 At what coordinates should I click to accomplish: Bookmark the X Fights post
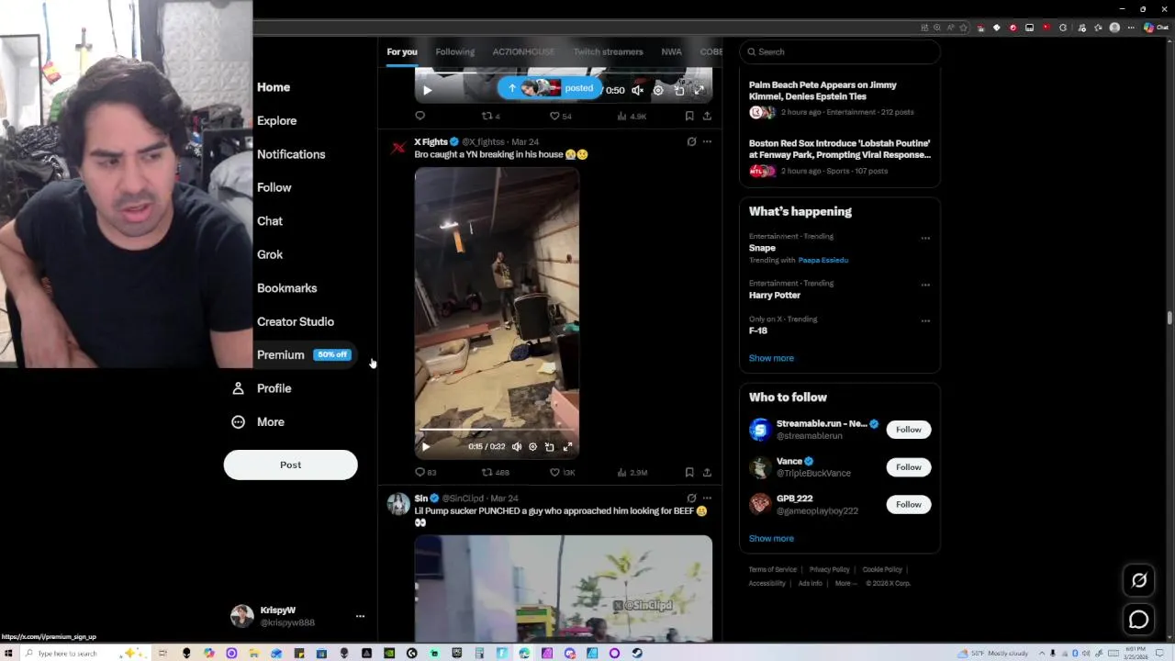point(689,472)
